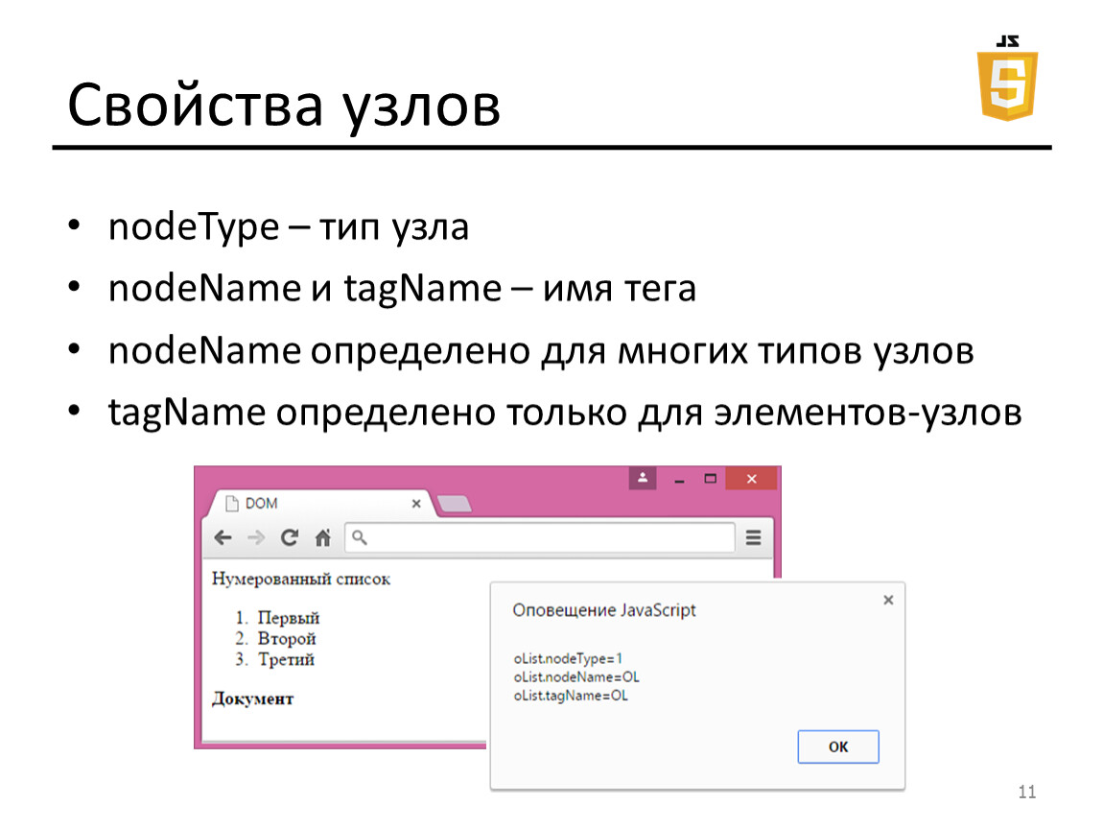
Task: Click the list item "Первый"
Action: pos(288,618)
